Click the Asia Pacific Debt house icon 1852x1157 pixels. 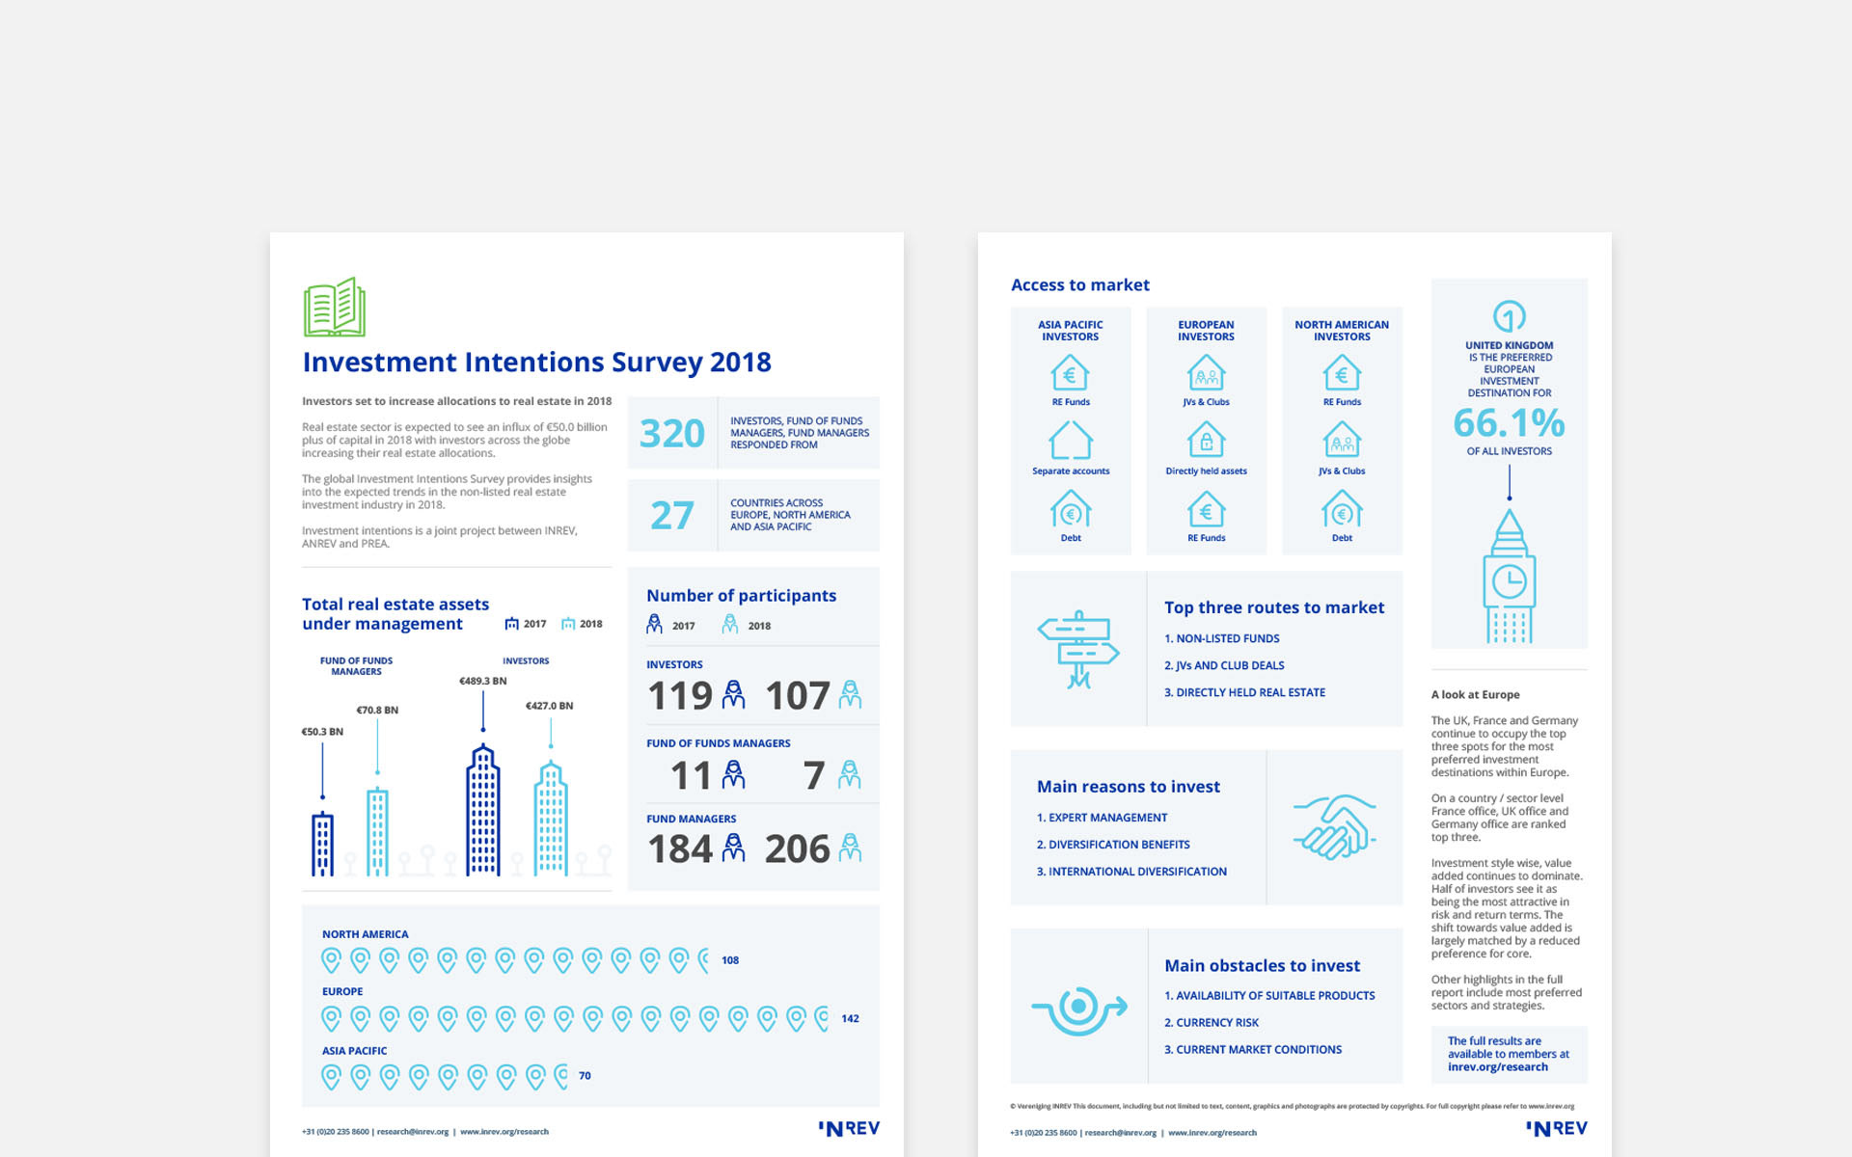pyautogui.click(x=1071, y=509)
